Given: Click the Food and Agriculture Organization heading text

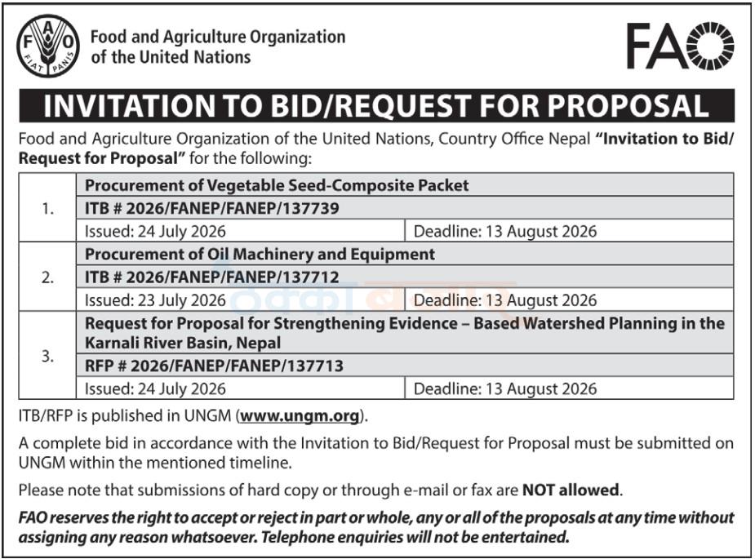Looking at the screenshot, I should (x=218, y=47).
